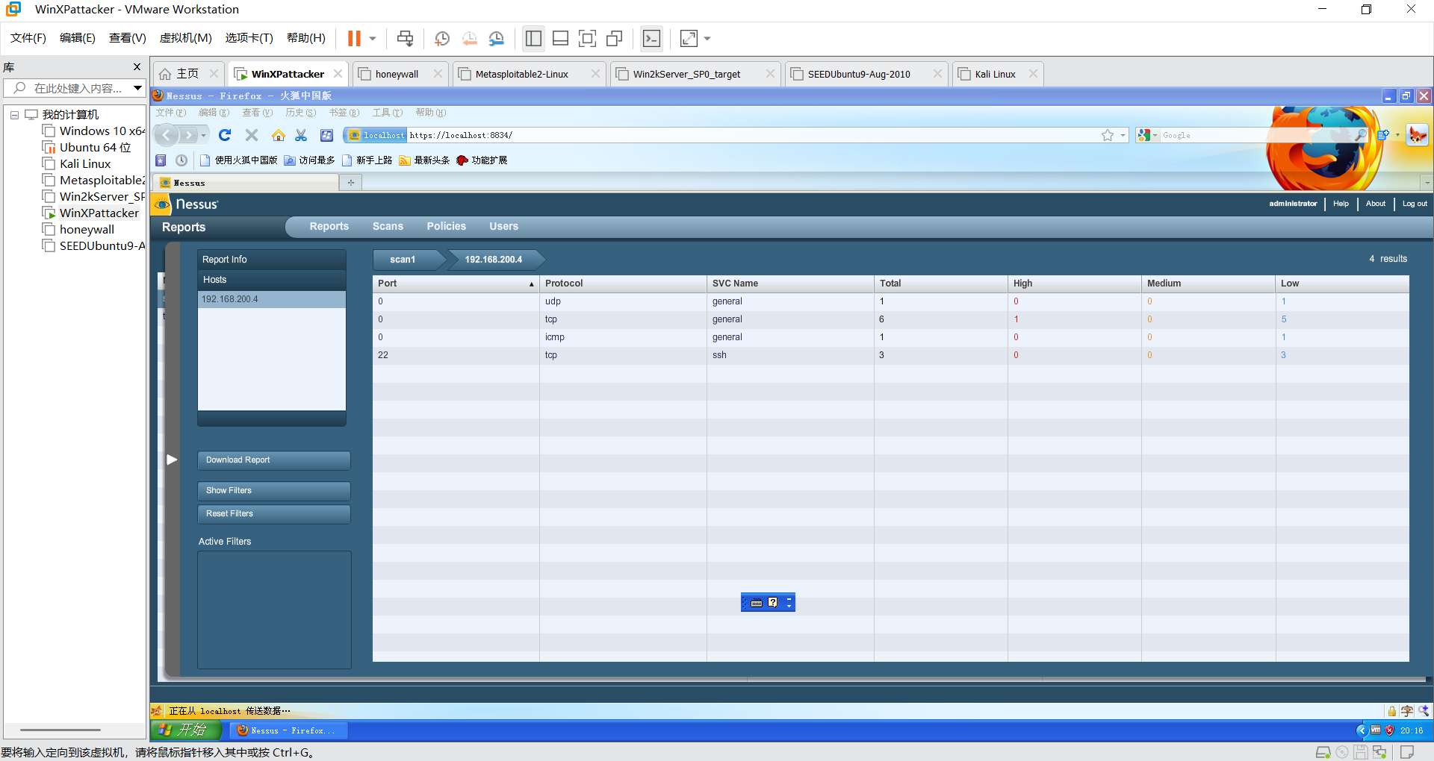Screen dimensions: 1434x761
Task: Collapse the 我的计算机 tree node
Action: coord(14,115)
